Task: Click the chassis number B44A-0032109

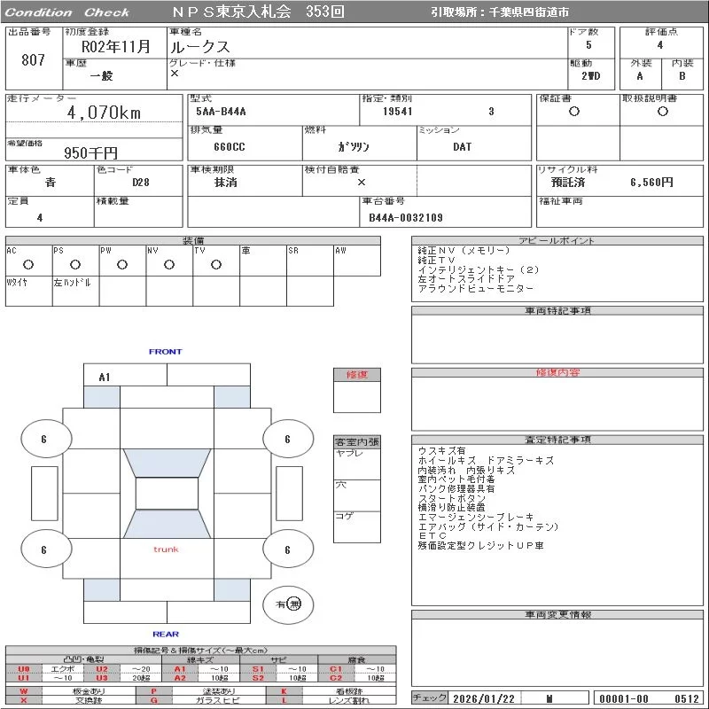Action: (x=406, y=217)
